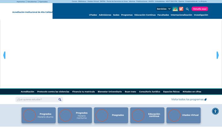
Task: Open the Óyeme top link
Action: [181, 1]
